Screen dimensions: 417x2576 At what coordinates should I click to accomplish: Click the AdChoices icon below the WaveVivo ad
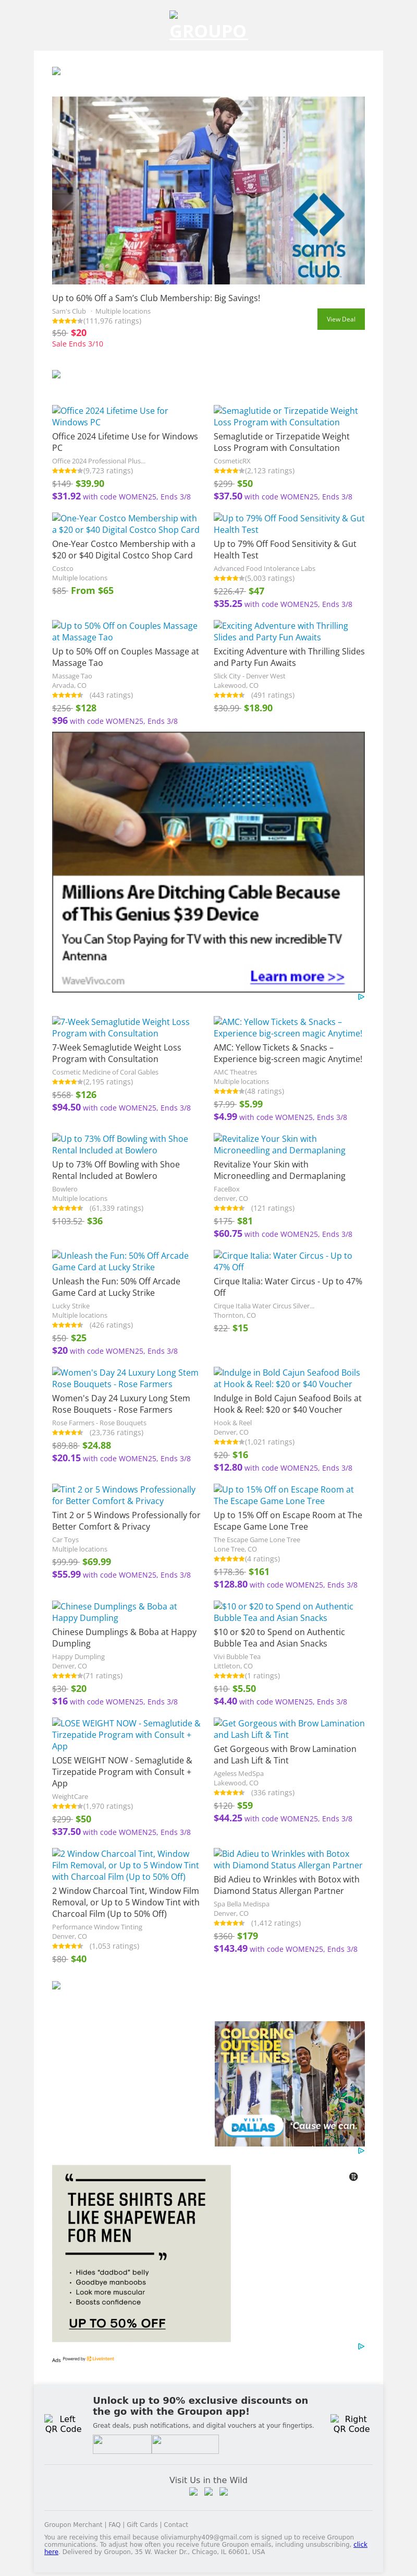[x=361, y=997]
